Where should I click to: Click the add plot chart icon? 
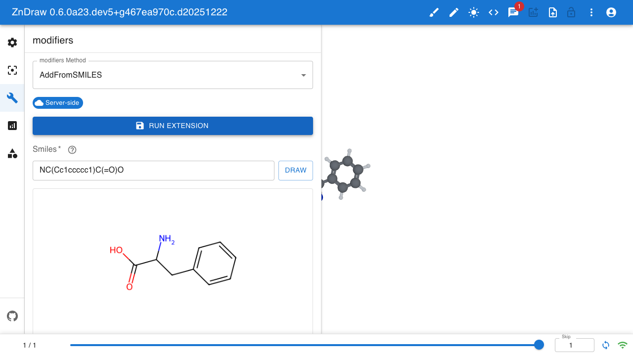tap(533, 12)
